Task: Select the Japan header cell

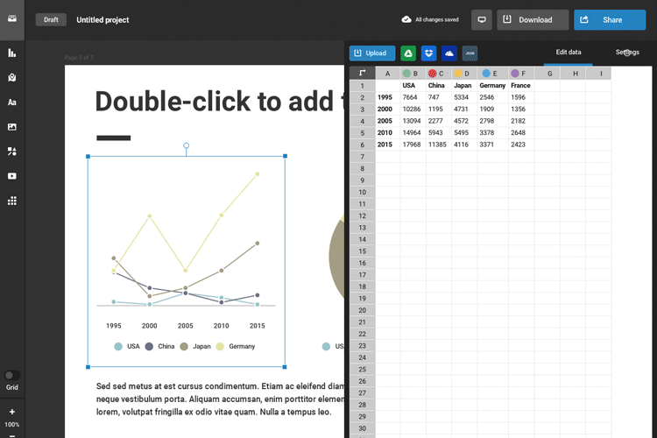Action: (x=464, y=86)
